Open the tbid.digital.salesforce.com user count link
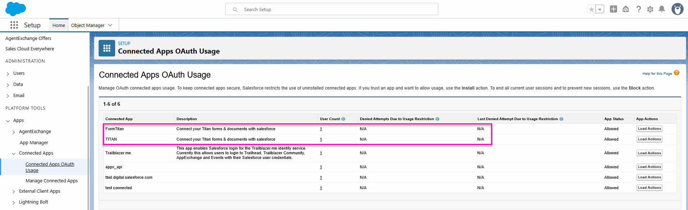 pos(321,177)
